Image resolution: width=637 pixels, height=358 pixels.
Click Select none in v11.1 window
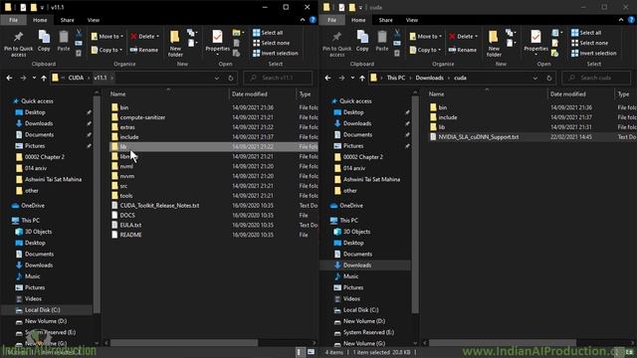(272, 43)
